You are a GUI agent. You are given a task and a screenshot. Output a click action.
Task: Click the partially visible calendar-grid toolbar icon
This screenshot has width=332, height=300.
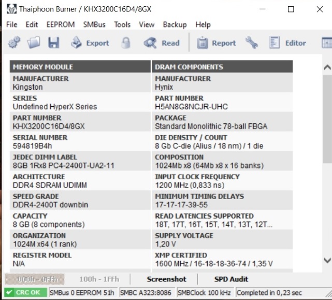tap(327, 42)
